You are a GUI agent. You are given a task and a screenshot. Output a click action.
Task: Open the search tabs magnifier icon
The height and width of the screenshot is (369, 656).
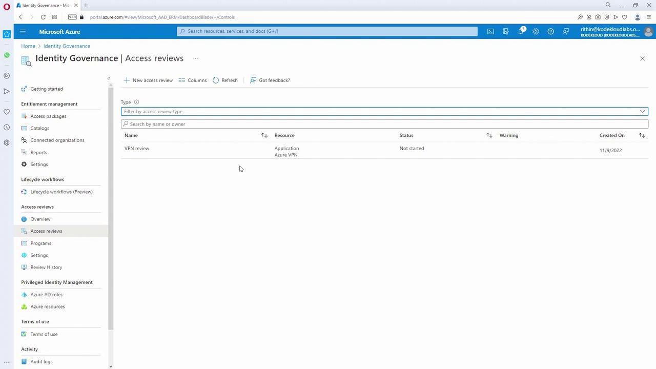tap(608, 5)
